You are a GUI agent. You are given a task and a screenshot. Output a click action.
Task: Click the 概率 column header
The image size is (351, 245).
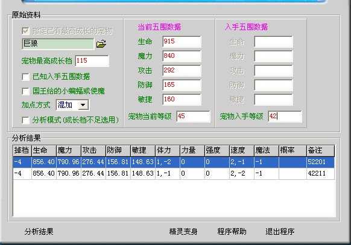click(x=292, y=150)
